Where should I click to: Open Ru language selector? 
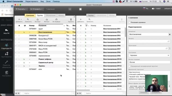tap(146, 9)
